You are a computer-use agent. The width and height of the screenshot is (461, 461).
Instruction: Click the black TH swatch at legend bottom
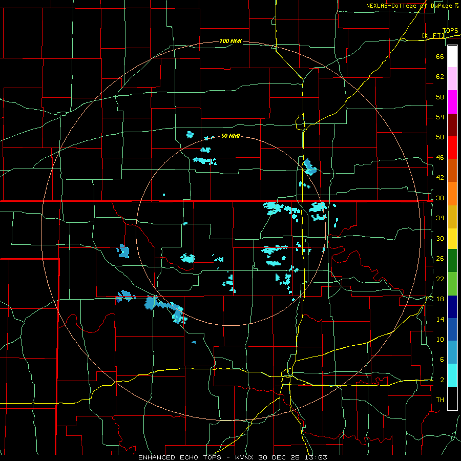452,399
